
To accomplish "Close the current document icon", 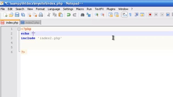I will pyautogui.click(x=29, y=15).
